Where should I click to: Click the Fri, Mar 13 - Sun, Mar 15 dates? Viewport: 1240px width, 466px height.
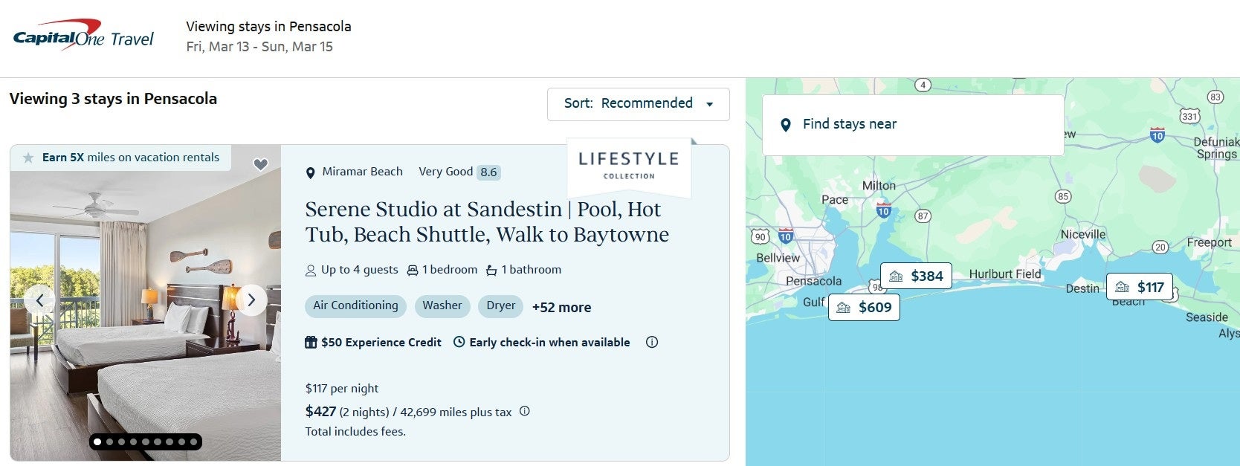(x=259, y=47)
